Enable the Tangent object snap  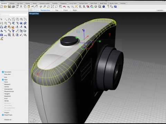[3, 94]
